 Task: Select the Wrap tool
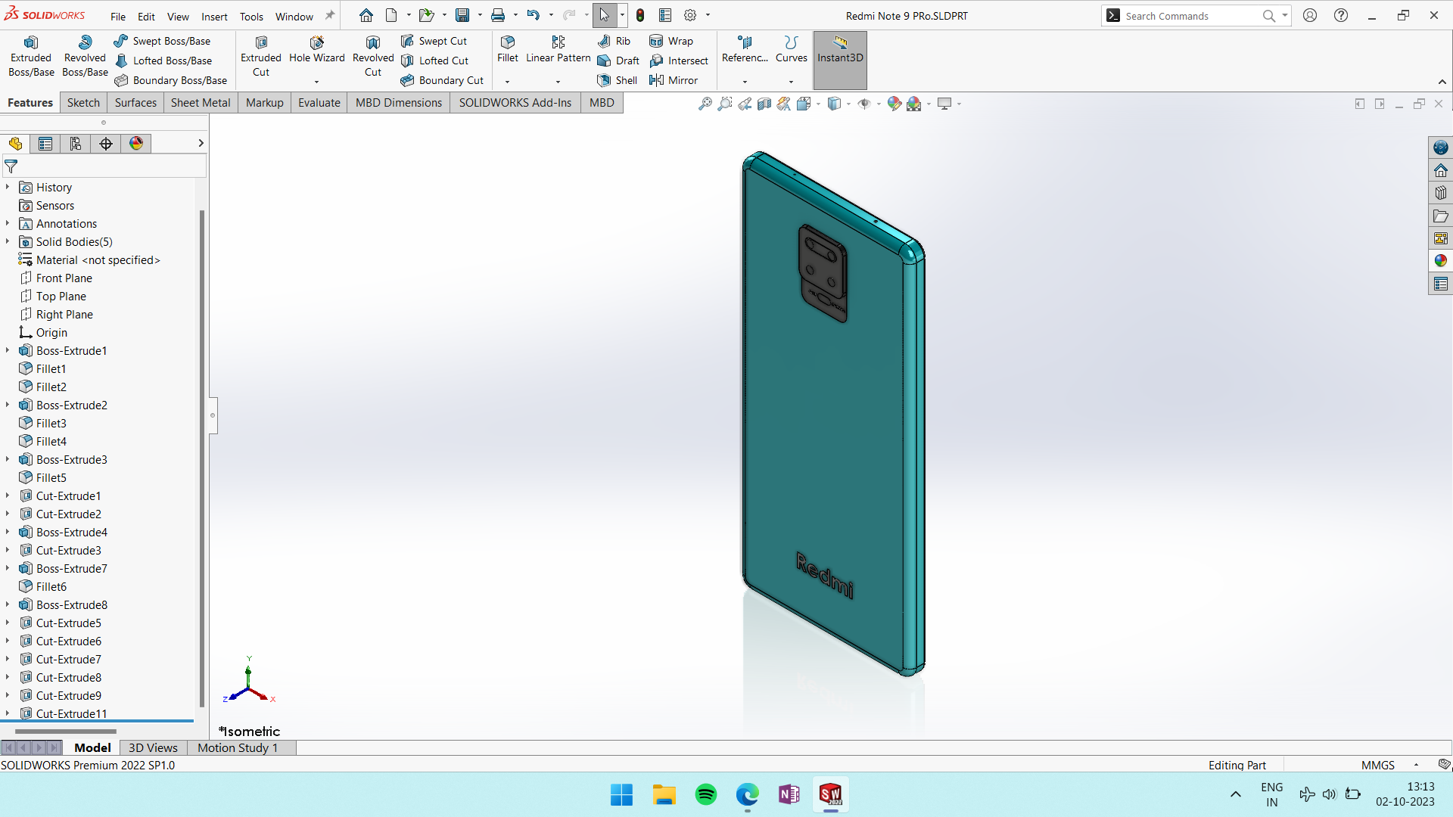[671, 41]
